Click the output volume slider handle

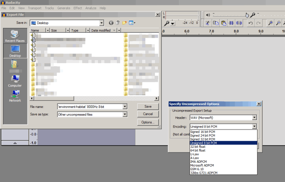[x=247, y=15]
